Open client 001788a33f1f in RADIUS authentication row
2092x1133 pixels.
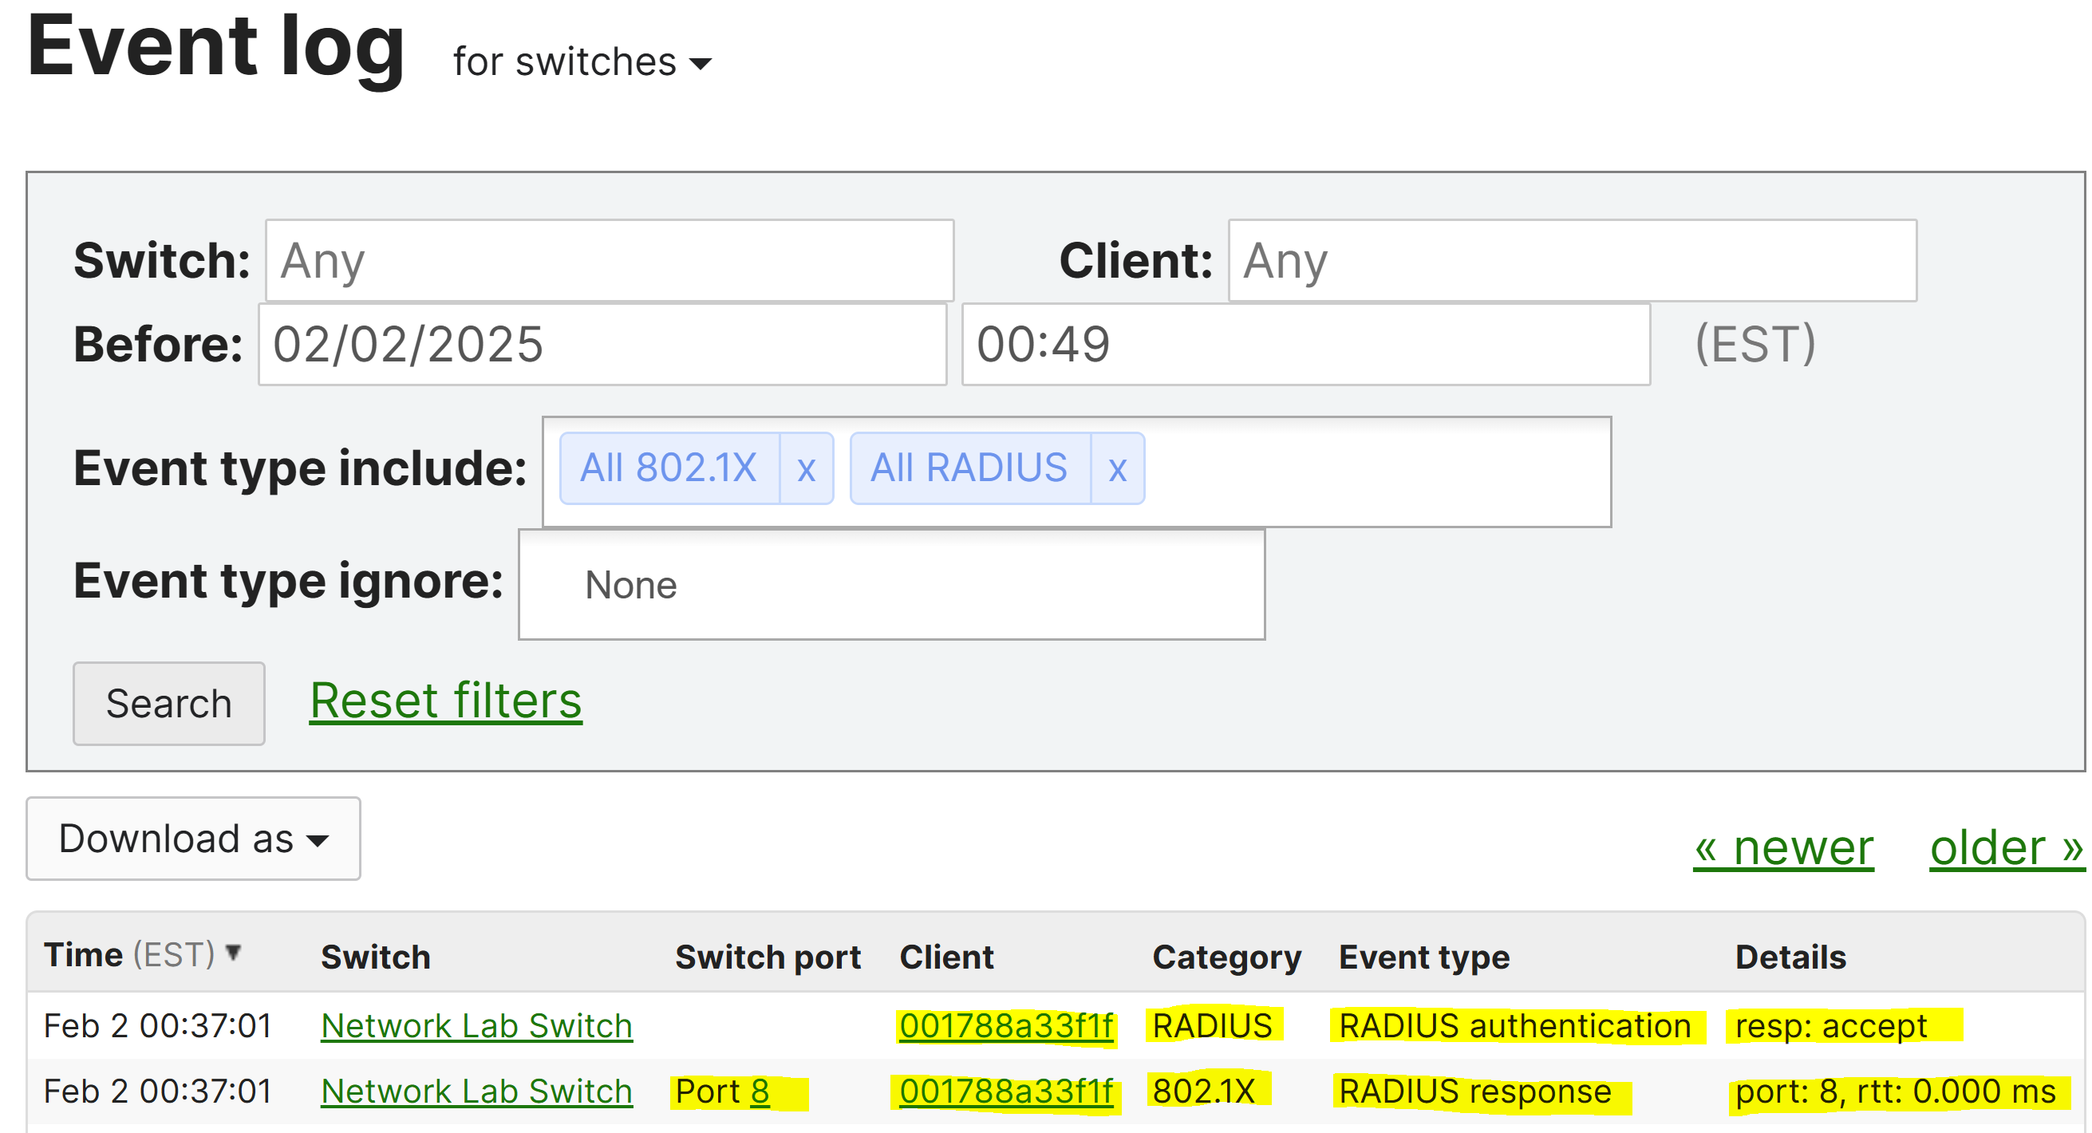pos(1005,1026)
